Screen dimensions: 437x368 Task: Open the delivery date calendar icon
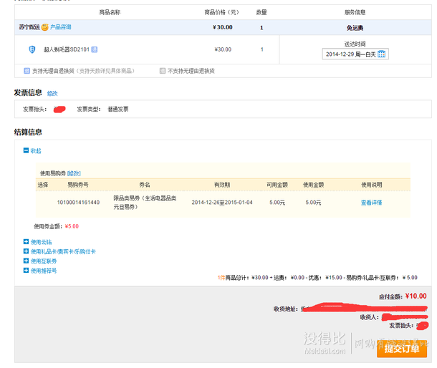382,54
